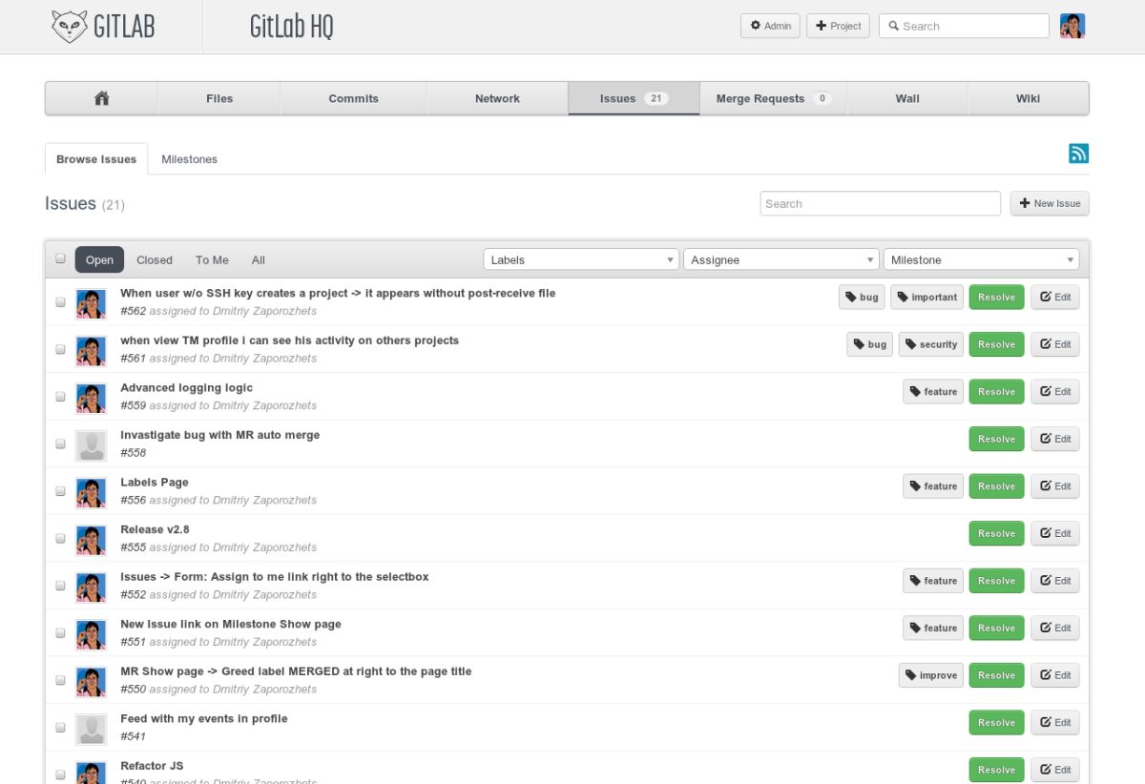Check the box for issue #562
This screenshot has height=784, width=1145.
pos(61,302)
